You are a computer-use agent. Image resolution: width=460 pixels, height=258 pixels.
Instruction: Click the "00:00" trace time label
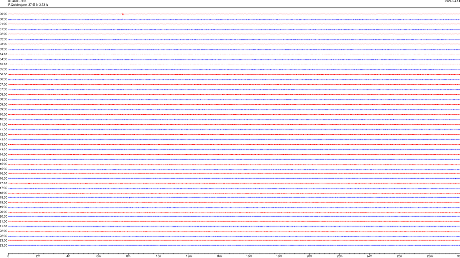3,14
